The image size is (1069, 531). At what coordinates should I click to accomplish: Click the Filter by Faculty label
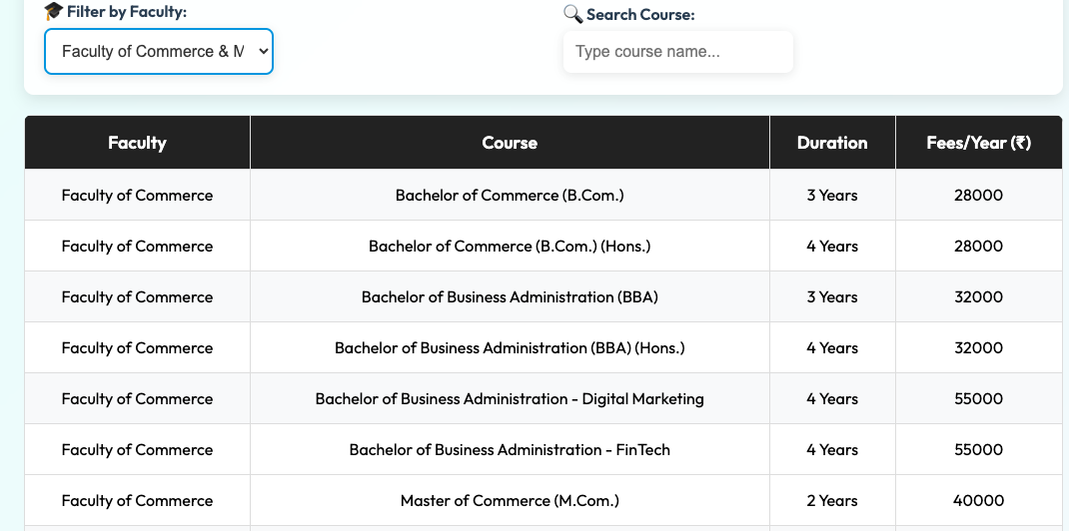pyautogui.click(x=126, y=12)
